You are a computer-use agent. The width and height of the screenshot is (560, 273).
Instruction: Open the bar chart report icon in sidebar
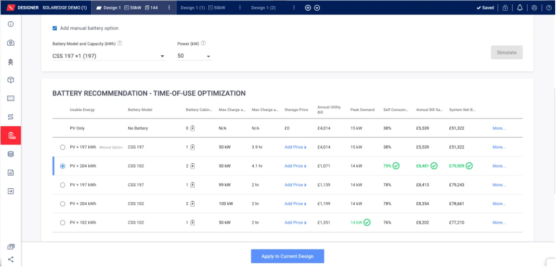[x=11, y=172]
